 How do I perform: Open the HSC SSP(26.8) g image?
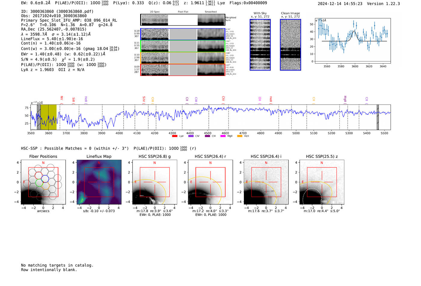[155, 182]
